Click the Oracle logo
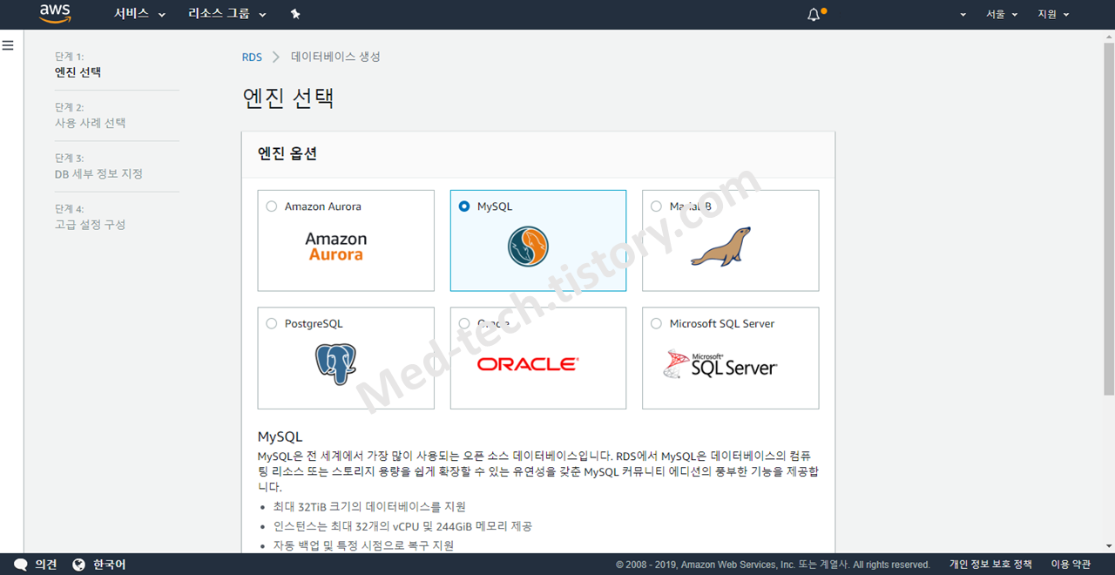Image resolution: width=1115 pixels, height=575 pixels. [527, 364]
